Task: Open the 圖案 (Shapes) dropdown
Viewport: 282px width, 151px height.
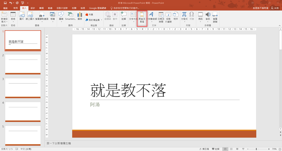Action: point(61,17)
